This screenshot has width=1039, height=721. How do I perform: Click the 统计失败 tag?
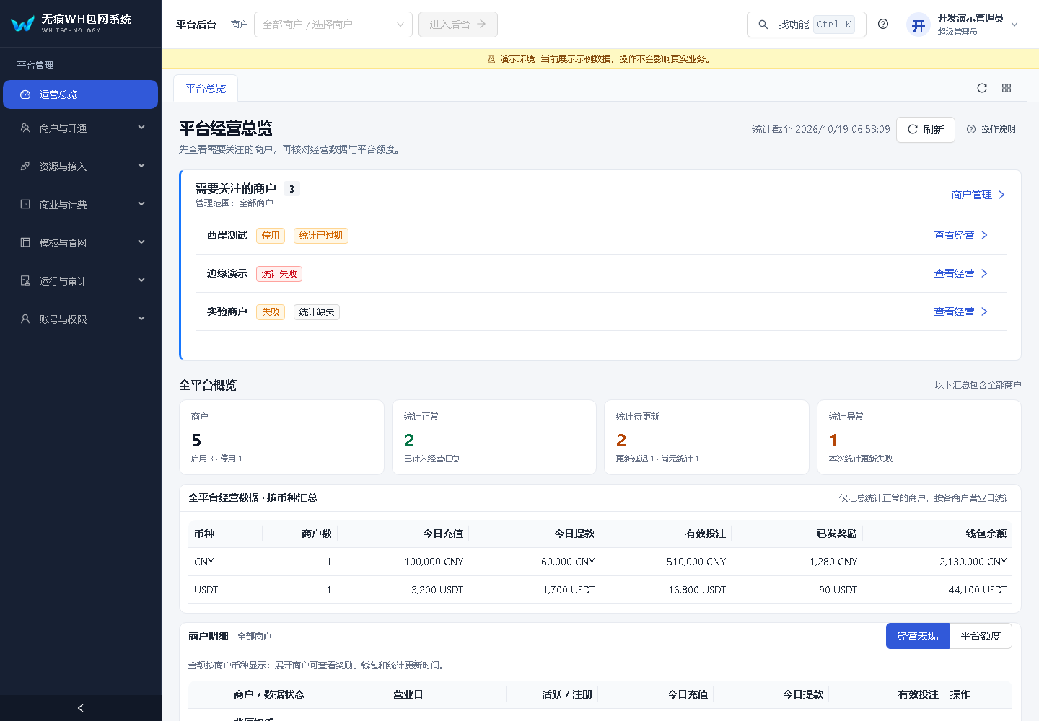pos(279,274)
